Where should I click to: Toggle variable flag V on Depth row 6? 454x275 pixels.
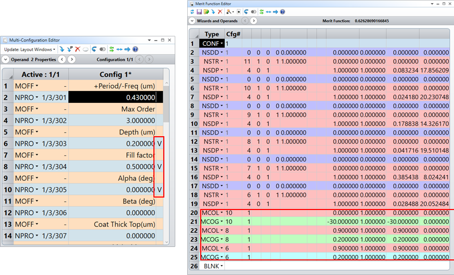point(160,143)
